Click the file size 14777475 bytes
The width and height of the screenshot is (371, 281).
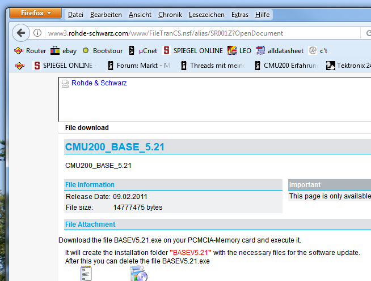point(138,207)
